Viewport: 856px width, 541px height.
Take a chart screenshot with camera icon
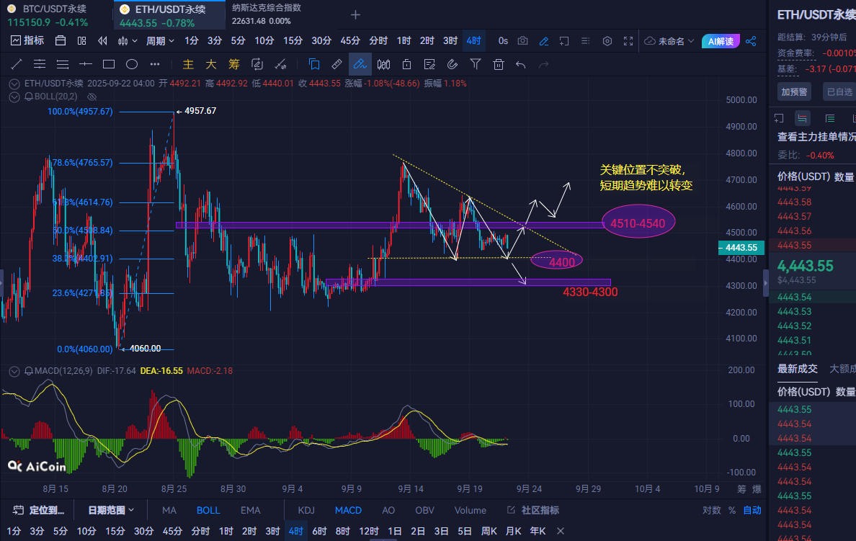pos(523,41)
